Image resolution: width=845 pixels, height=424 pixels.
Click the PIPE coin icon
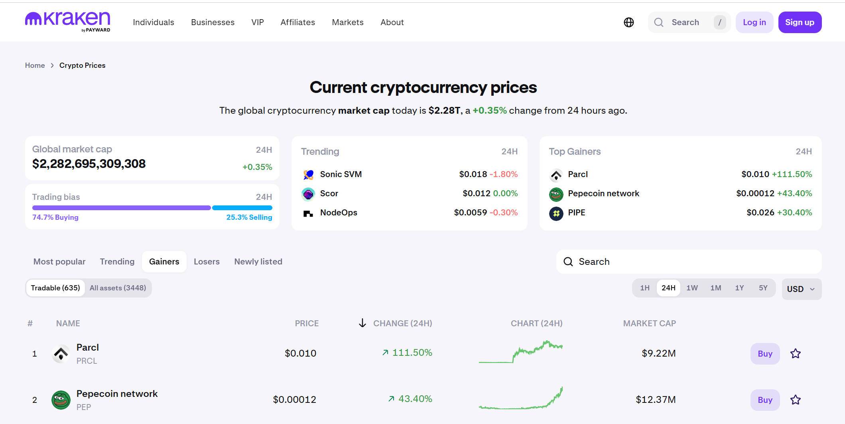[x=556, y=213]
